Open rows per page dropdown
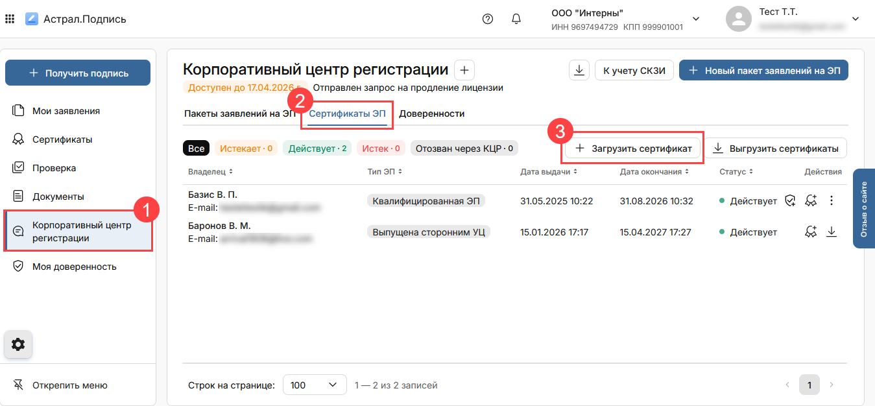The width and height of the screenshot is (875, 406). pos(315,385)
